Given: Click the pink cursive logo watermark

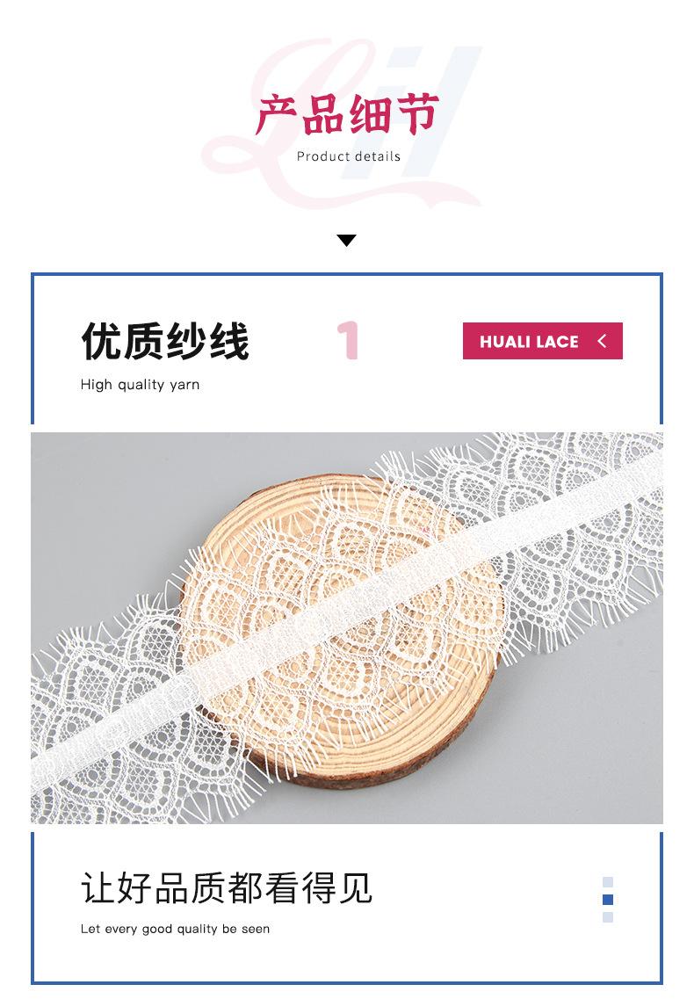Looking at the screenshot, I should [x=341, y=124].
